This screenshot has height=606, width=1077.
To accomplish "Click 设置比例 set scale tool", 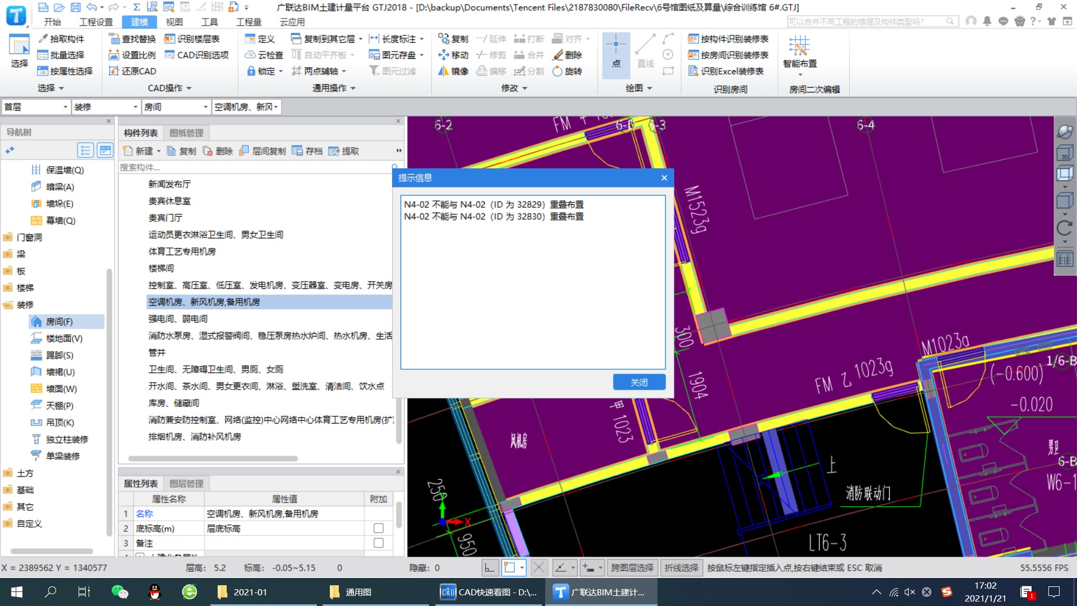I will click(x=132, y=55).
